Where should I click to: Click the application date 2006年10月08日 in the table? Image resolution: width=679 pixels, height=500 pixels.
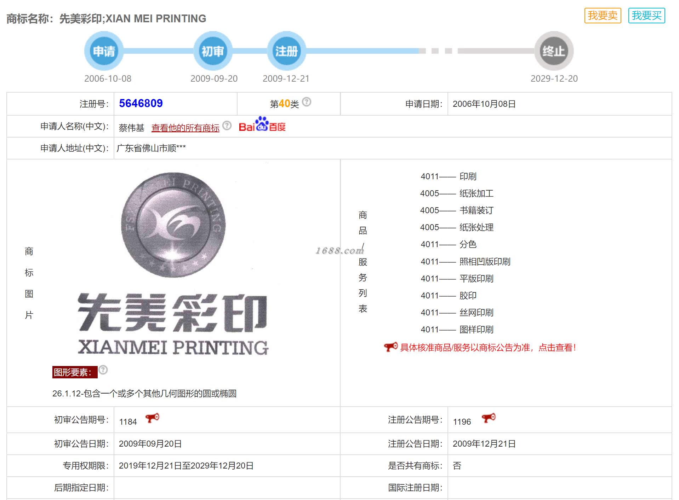(x=484, y=104)
